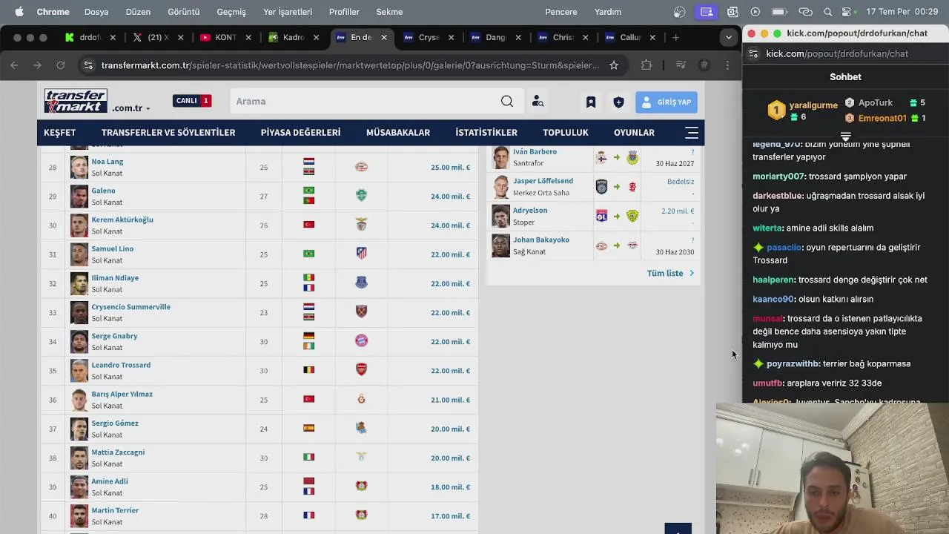This screenshot has width=949, height=534.
Task: Open macOS Pencere menu
Action: coord(561,12)
